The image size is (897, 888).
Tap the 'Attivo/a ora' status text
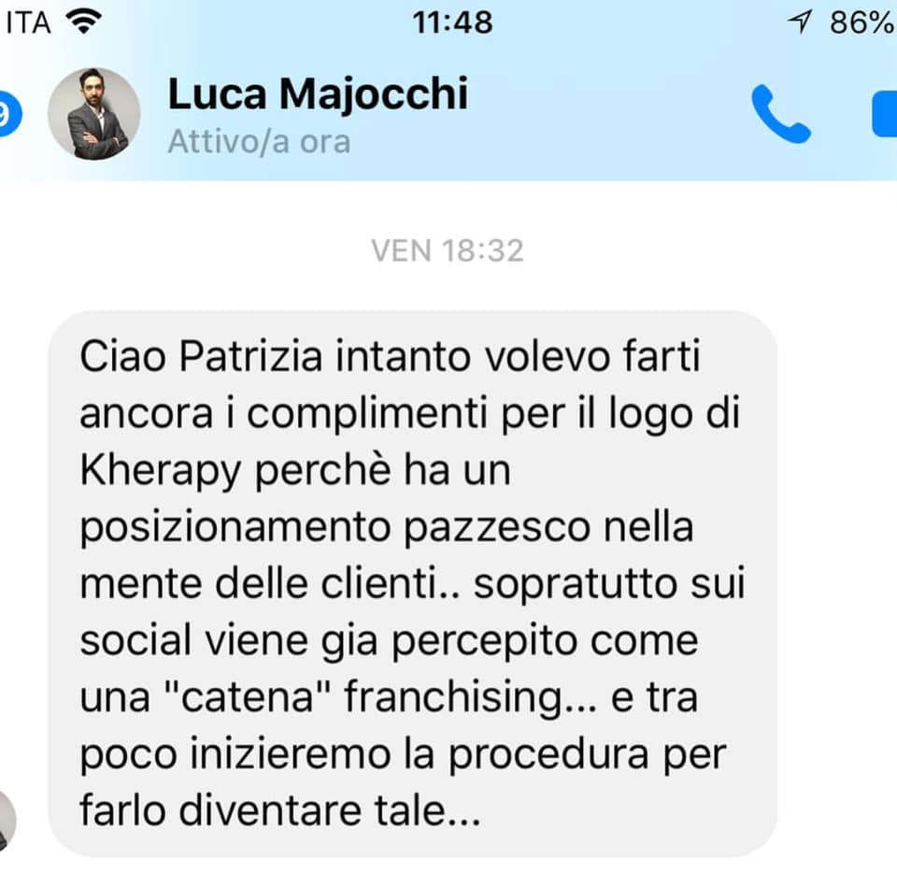pyautogui.click(x=259, y=142)
